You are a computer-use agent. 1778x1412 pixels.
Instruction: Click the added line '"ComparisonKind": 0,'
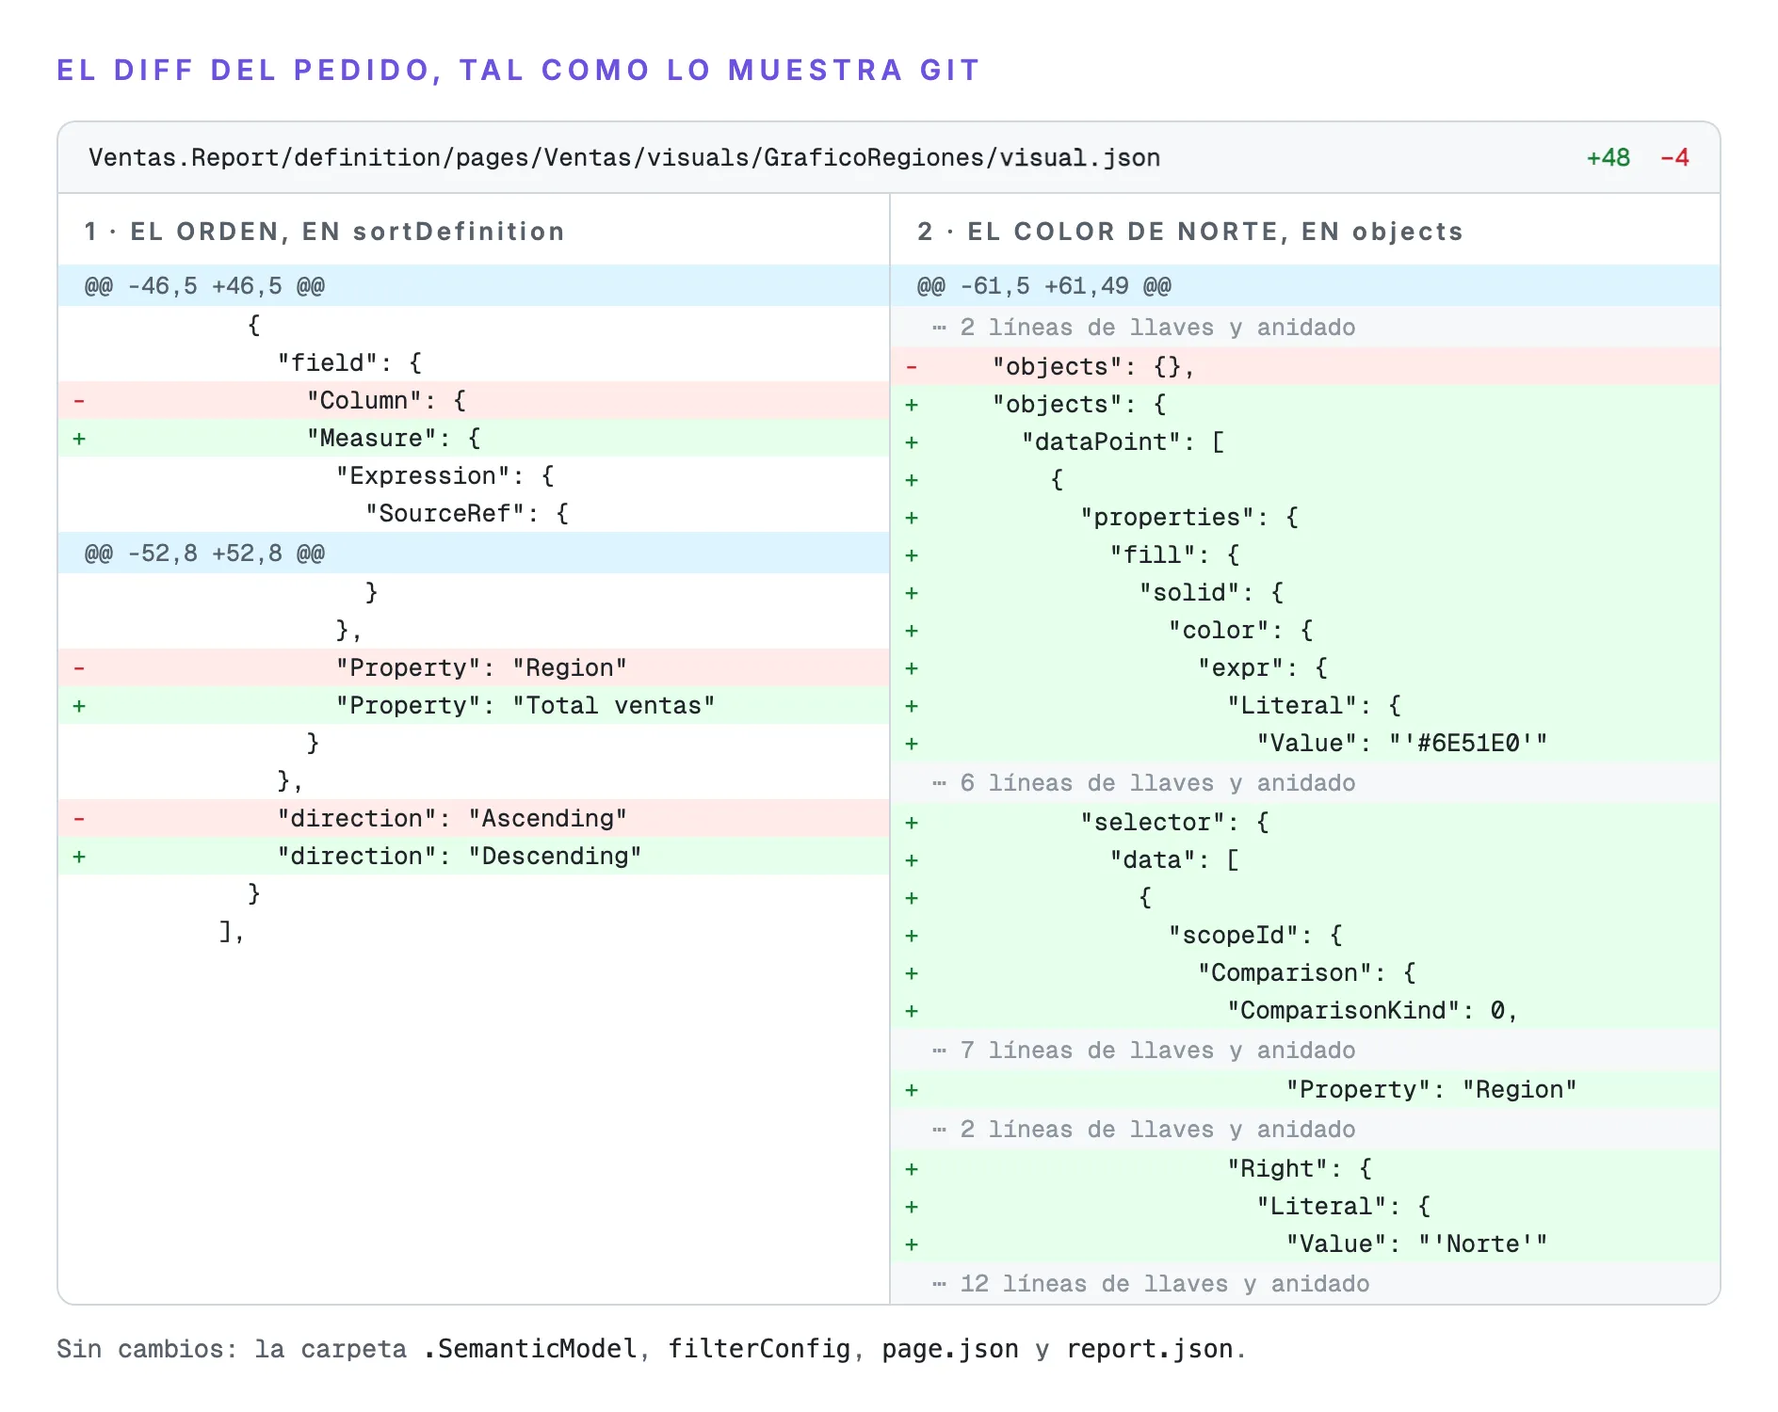pyautogui.click(x=1305, y=1011)
